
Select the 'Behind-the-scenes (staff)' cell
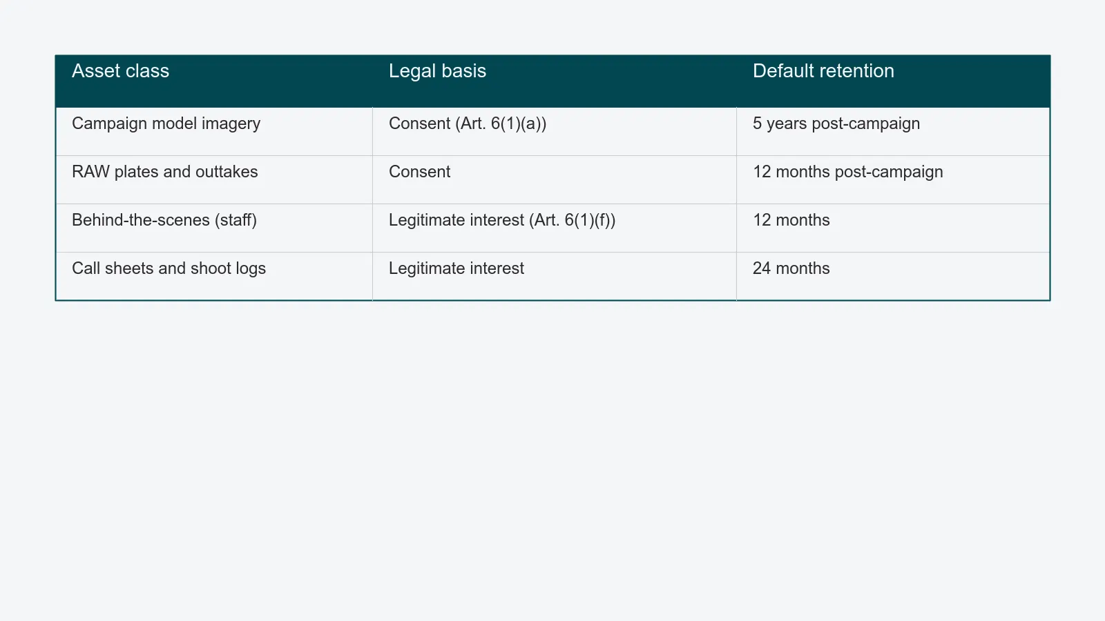(x=214, y=228)
